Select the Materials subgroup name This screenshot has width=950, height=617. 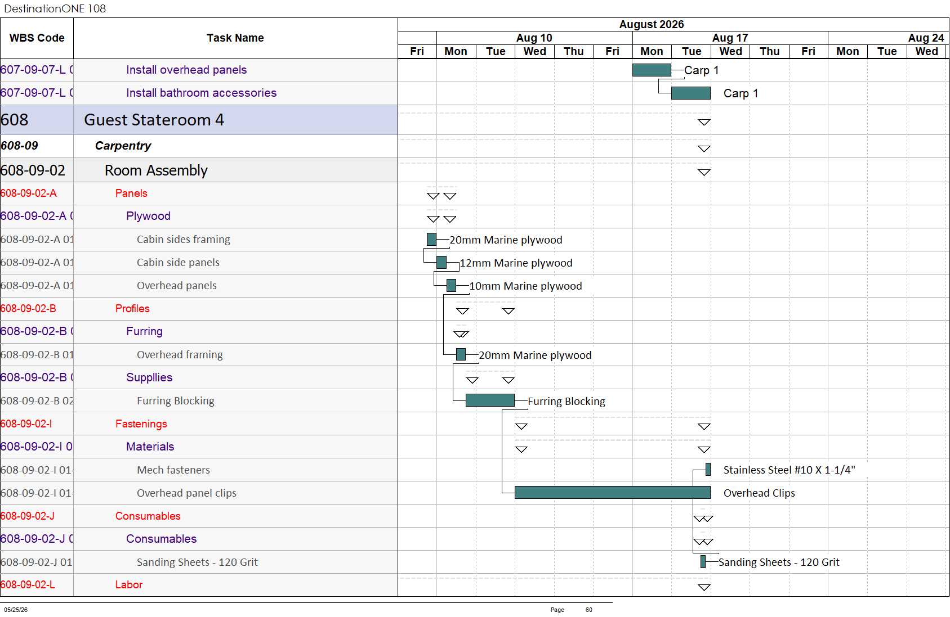coord(150,447)
